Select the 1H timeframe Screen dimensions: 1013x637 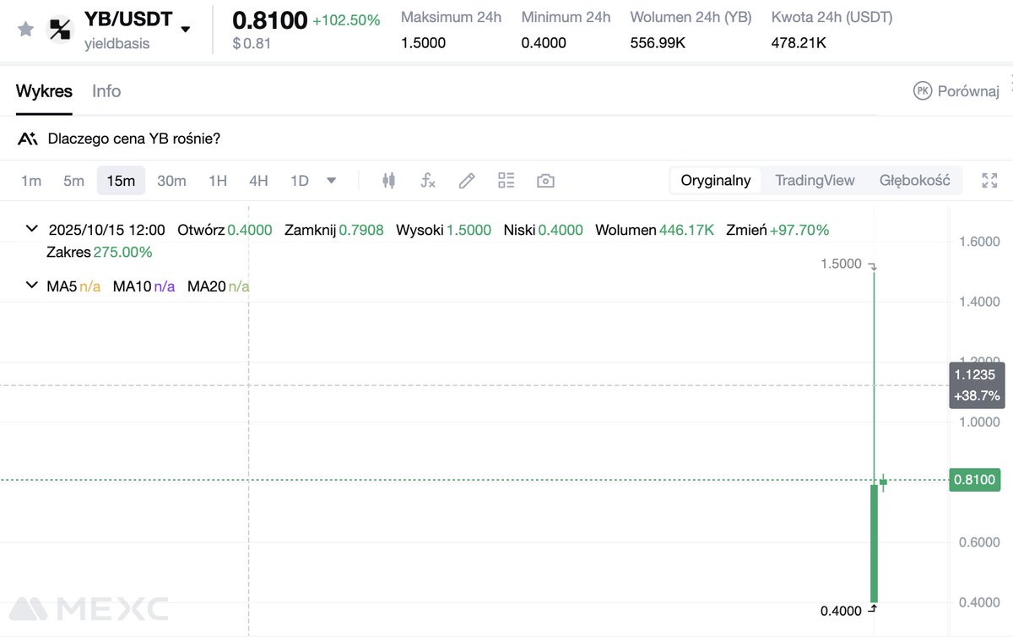[x=218, y=181]
